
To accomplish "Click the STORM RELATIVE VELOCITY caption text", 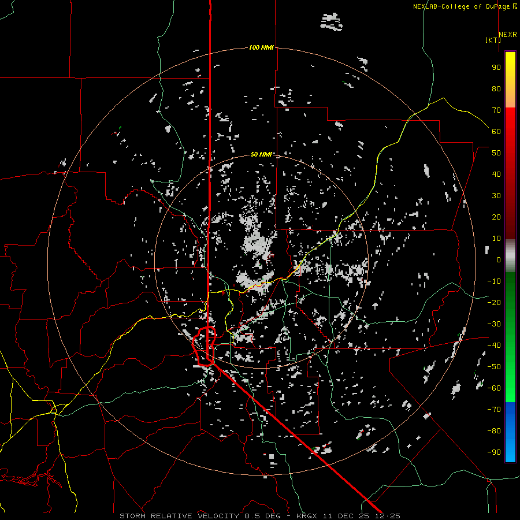I will point(181,516).
